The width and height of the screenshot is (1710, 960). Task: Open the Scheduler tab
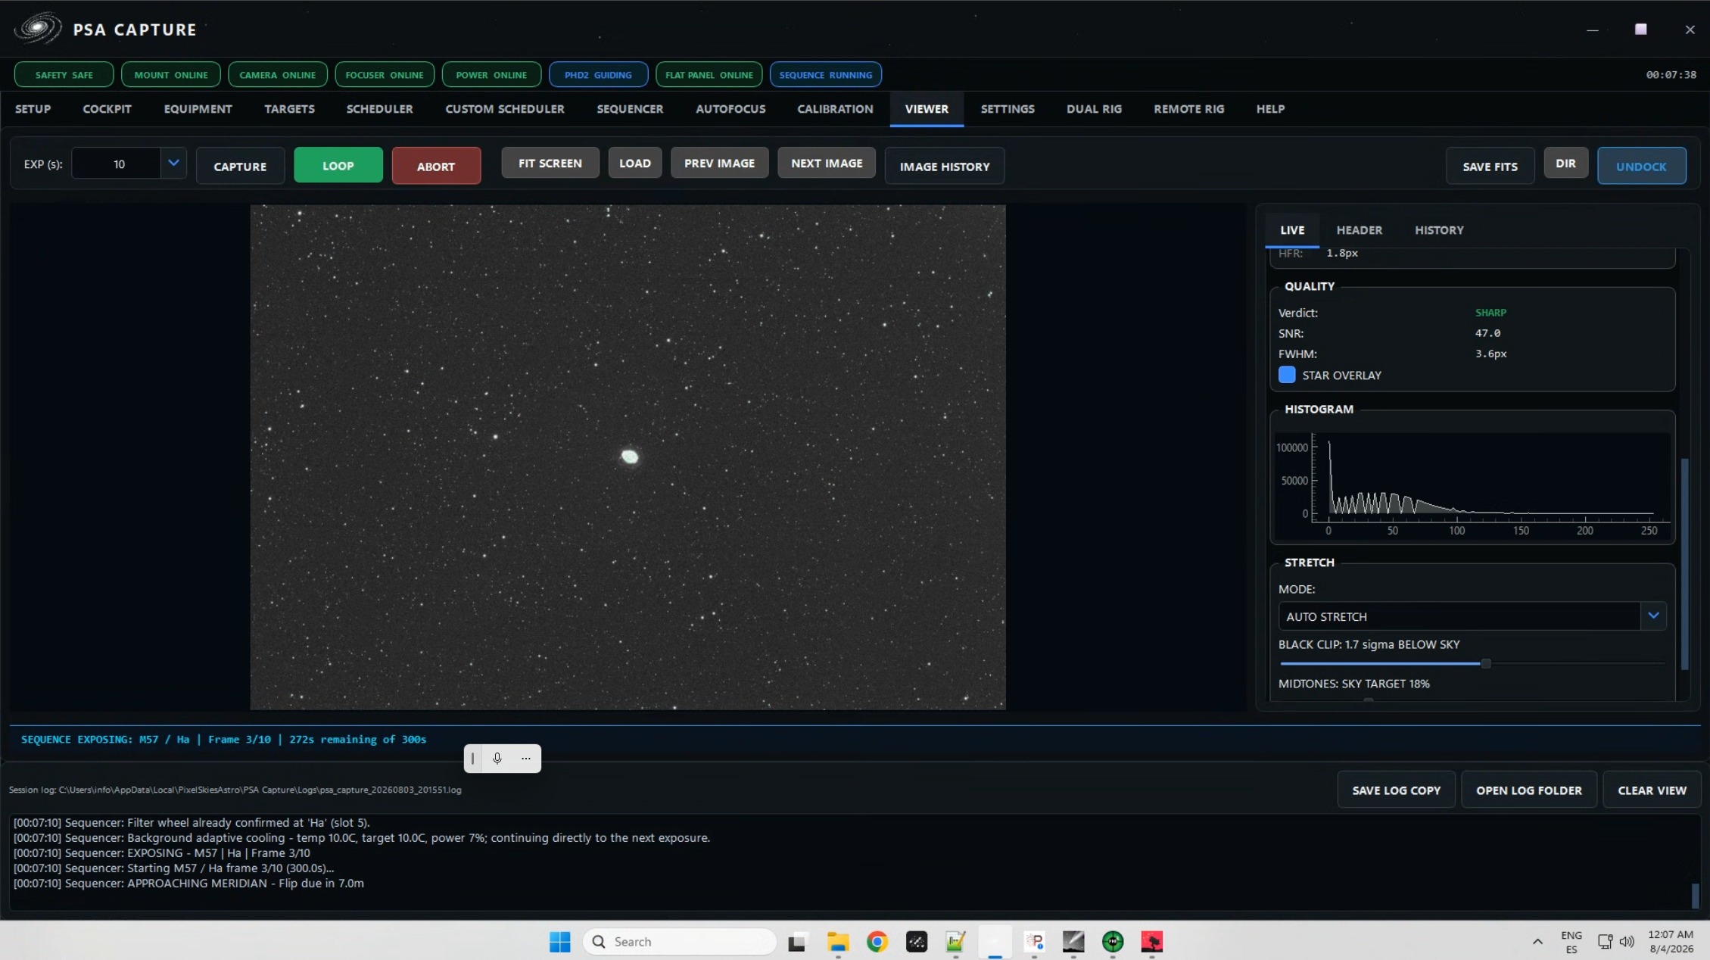coord(380,109)
